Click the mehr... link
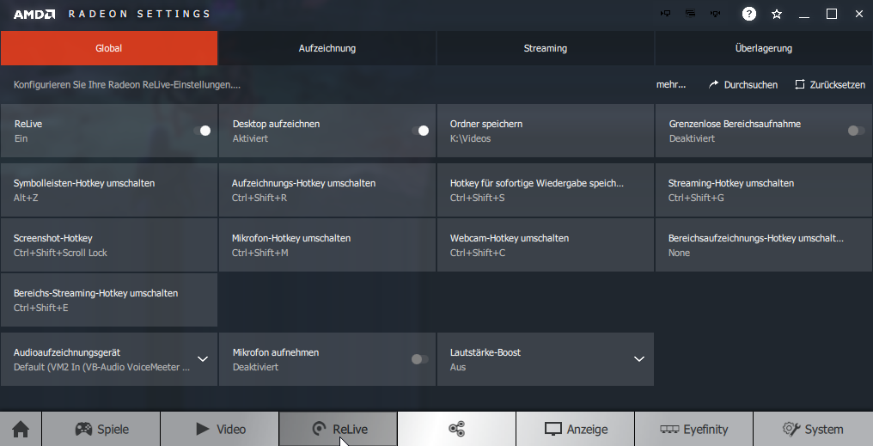The image size is (873, 446). (x=671, y=85)
